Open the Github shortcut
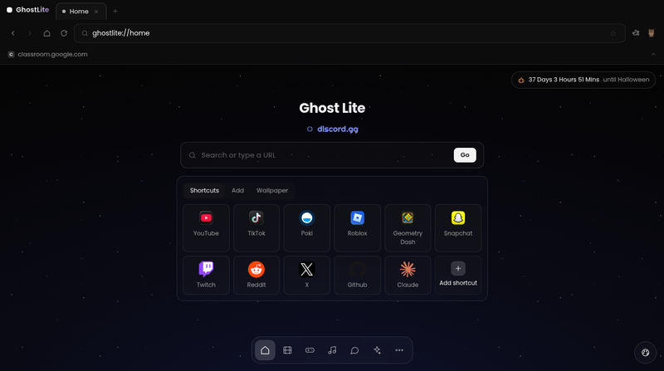 tap(357, 275)
